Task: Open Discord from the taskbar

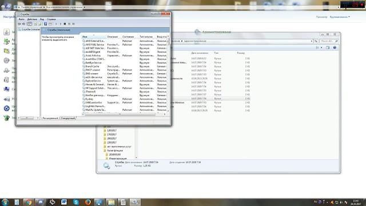Action: [x=41, y=202]
